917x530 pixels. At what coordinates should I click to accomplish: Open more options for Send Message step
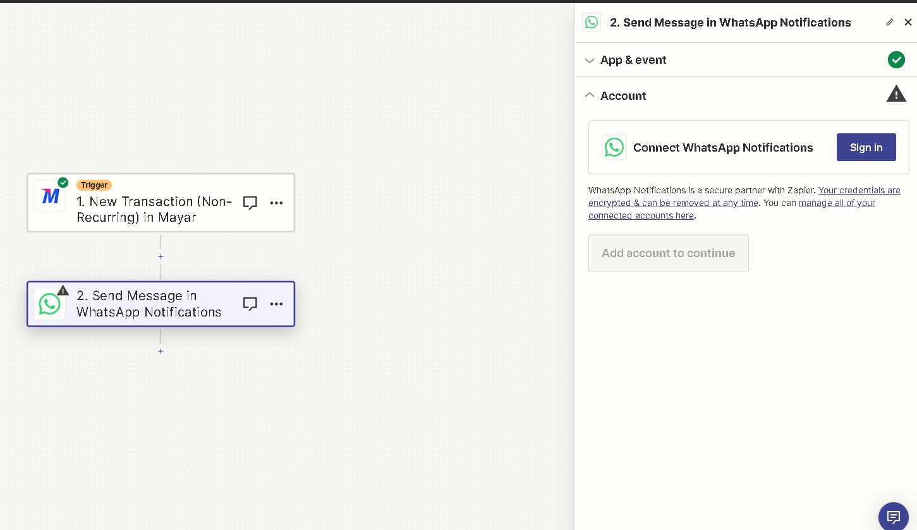276,304
